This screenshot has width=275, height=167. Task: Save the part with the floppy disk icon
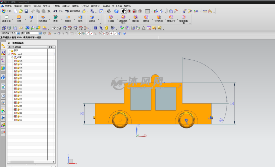click(26, 11)
